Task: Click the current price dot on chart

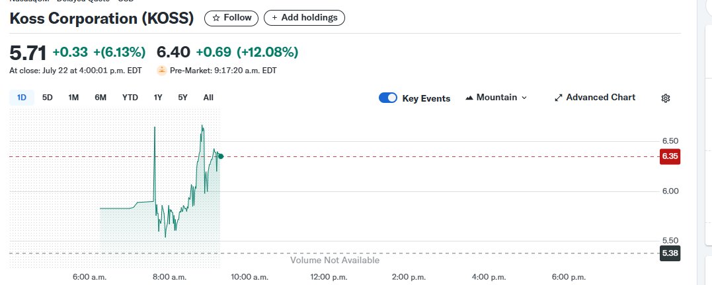Action: [x=221, y=156]
